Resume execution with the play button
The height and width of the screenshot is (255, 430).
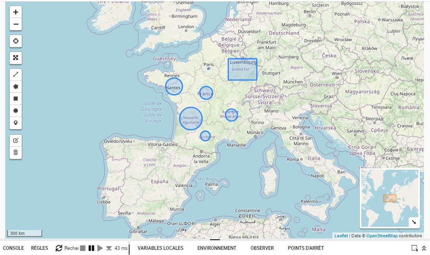[x=100, y=248]
